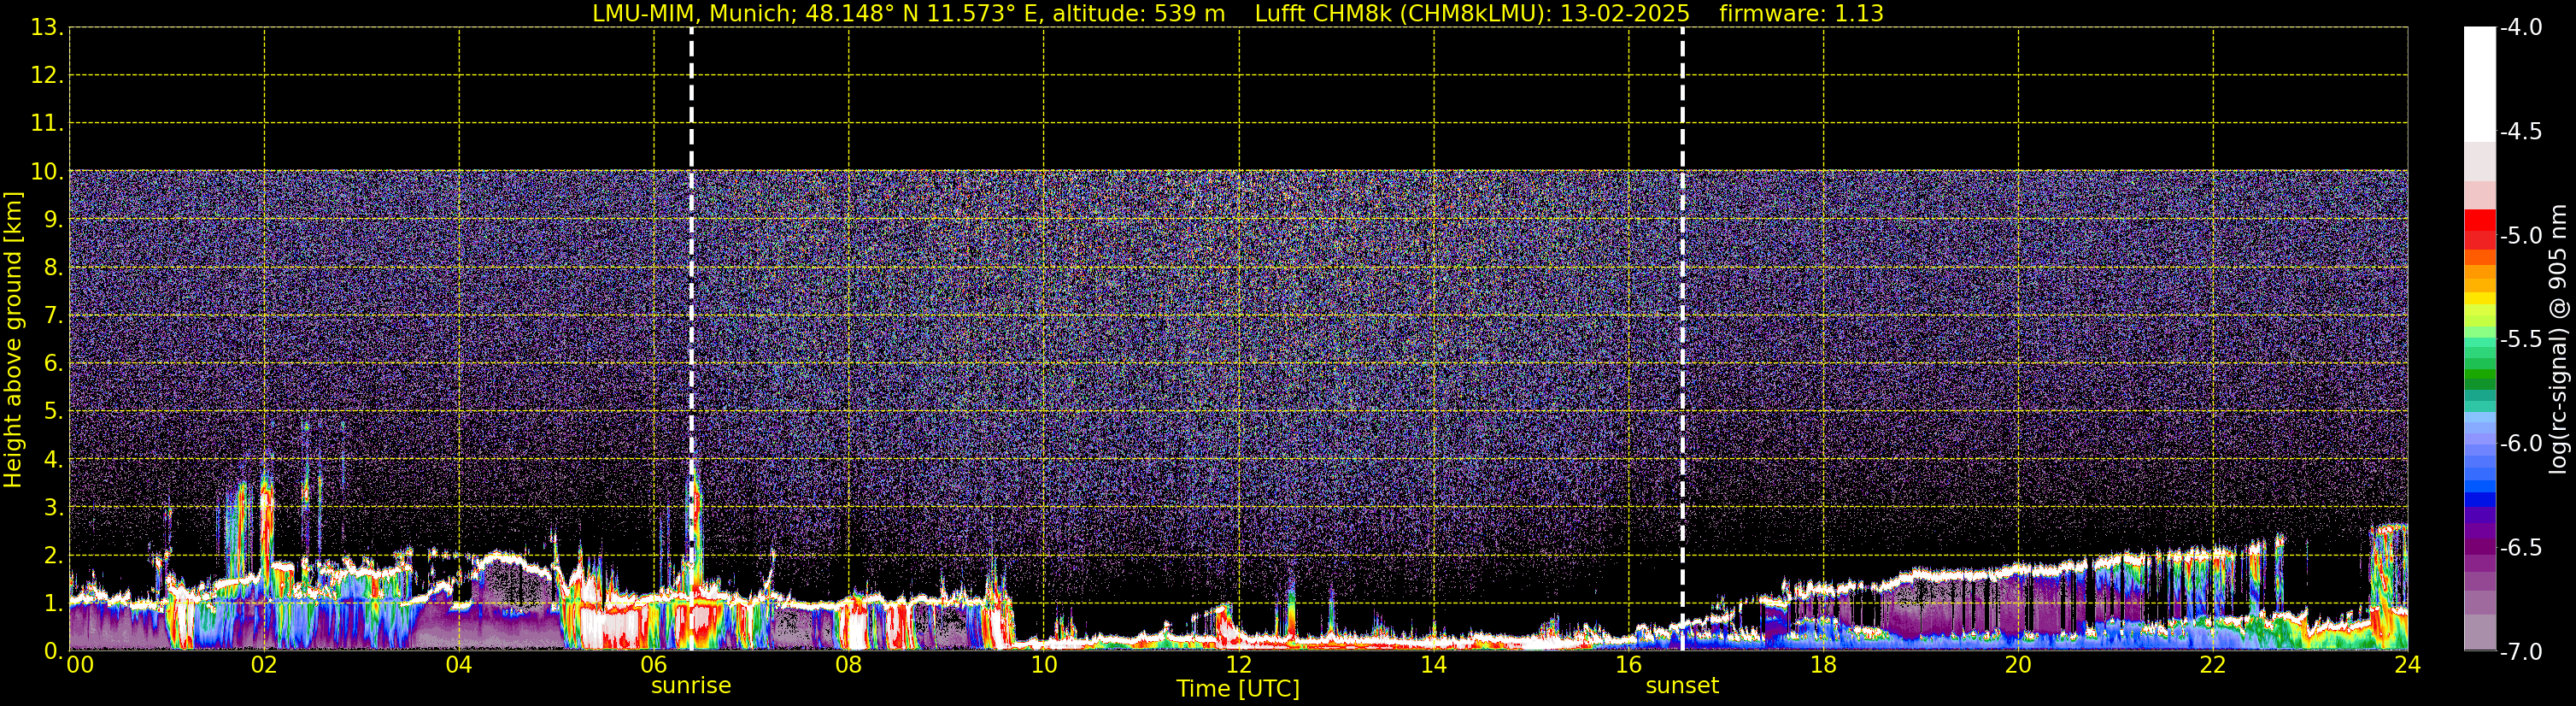Click the '6.' height axis tick label
The image size is (2576, 706).
[53, 364]
